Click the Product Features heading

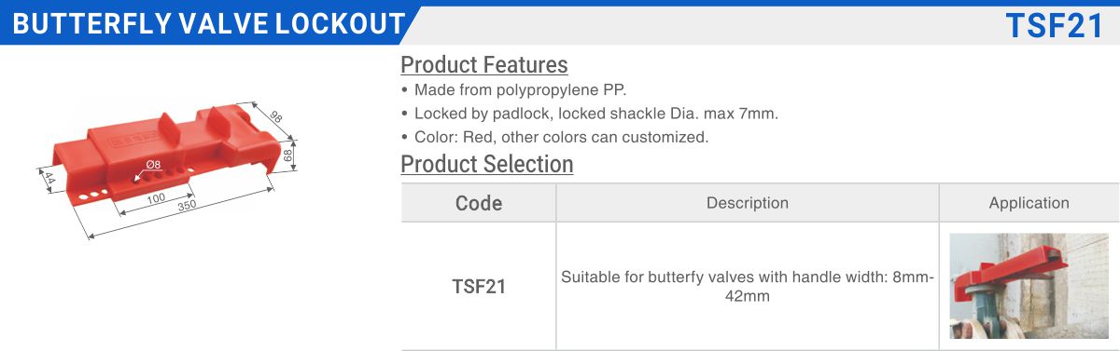[484, 64]
